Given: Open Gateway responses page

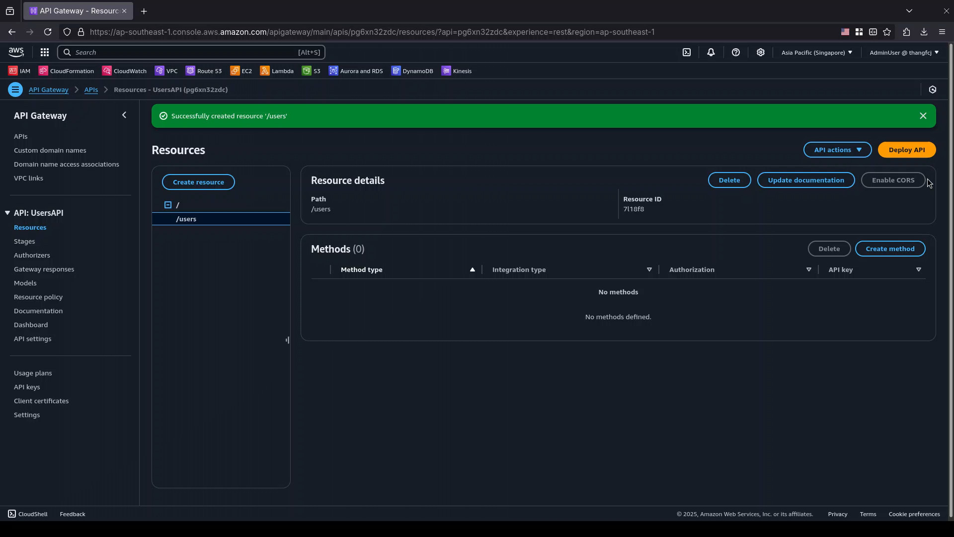Looking at the screenshot, I should click(x=44, y=269).
